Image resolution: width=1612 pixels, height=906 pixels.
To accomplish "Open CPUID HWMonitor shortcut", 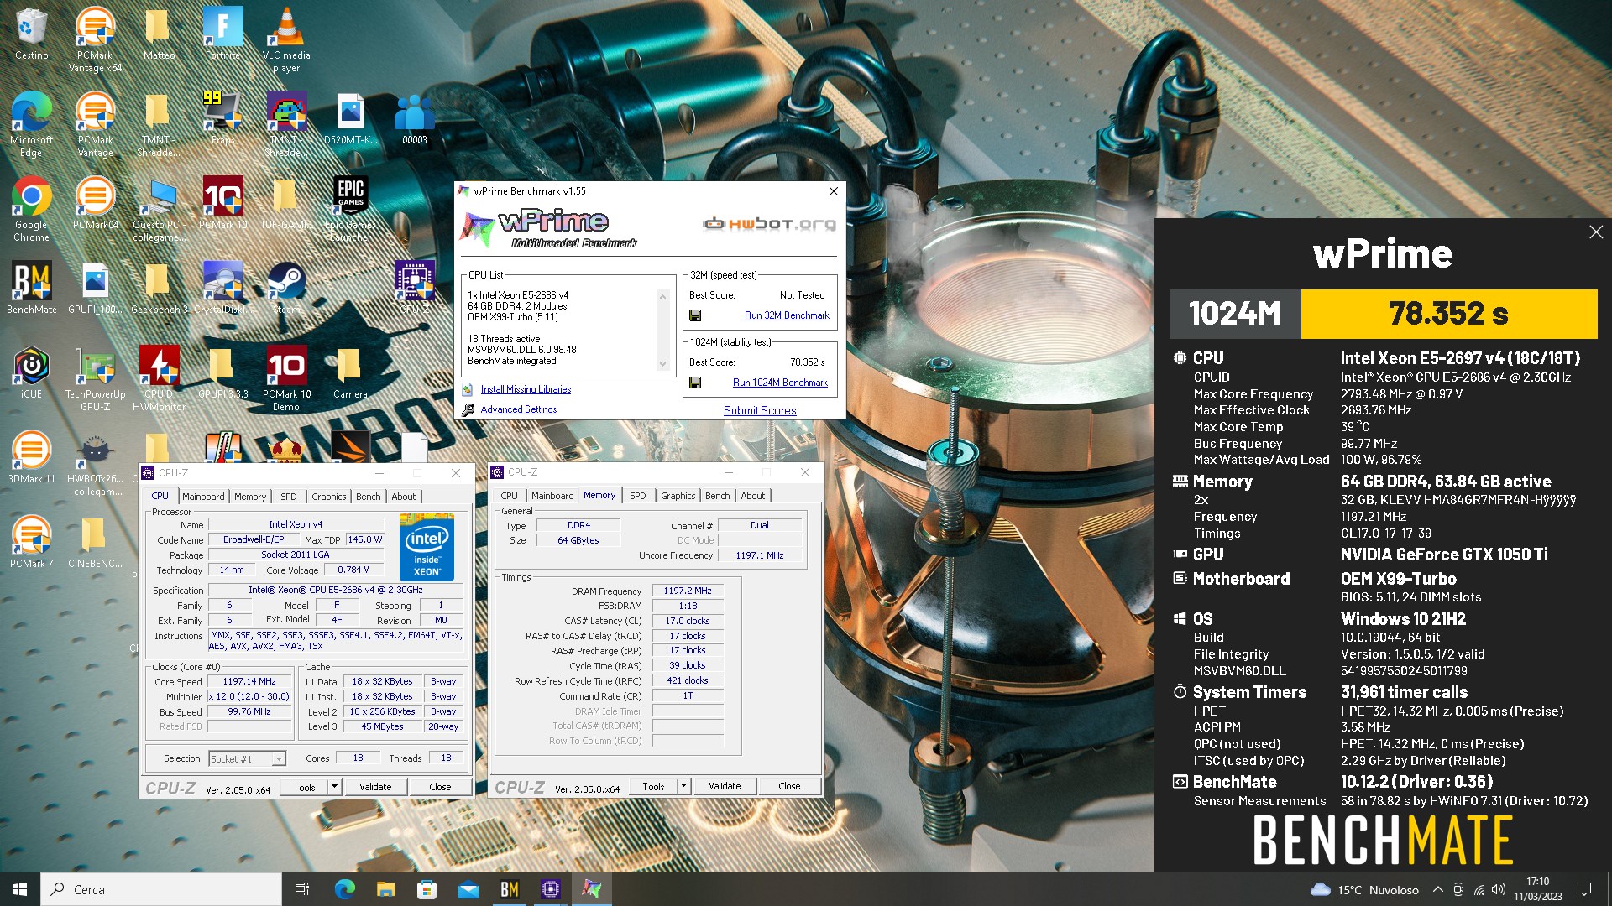I will click(159, 378).
